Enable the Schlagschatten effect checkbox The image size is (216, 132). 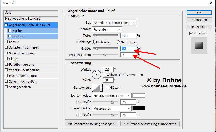point(6,87)
